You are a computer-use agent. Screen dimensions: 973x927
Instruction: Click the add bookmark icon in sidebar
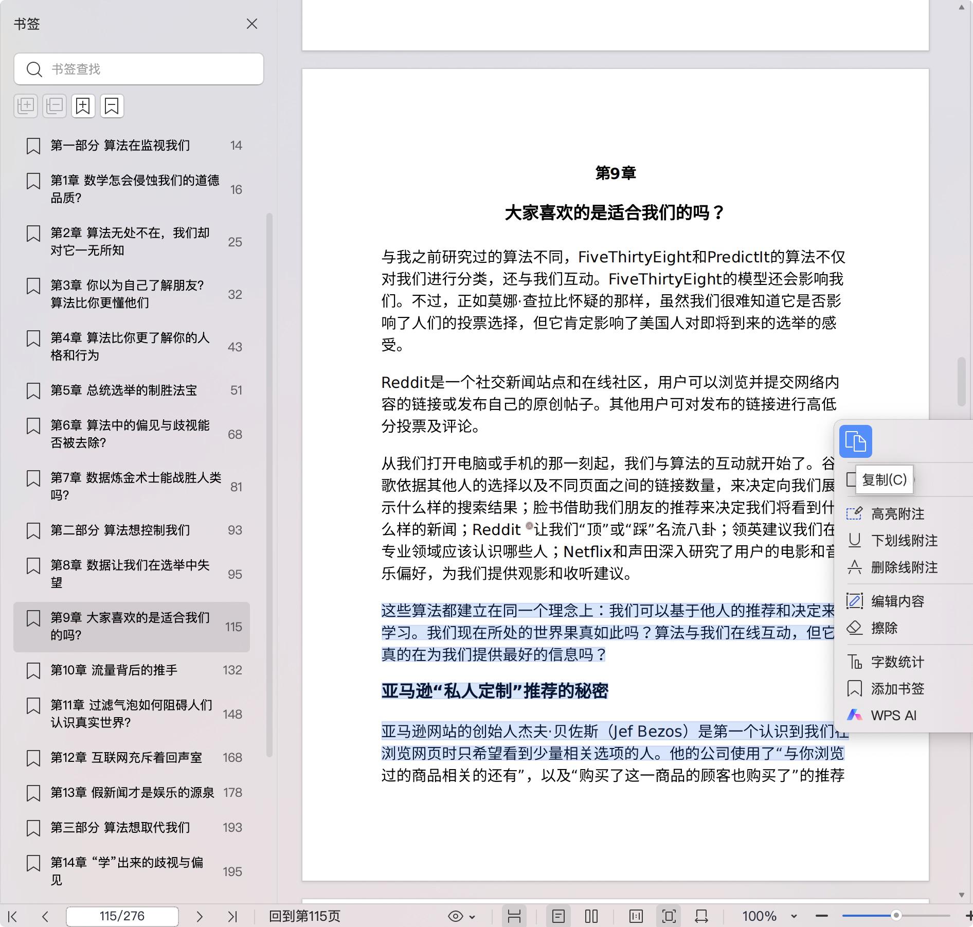coord(83,106)
